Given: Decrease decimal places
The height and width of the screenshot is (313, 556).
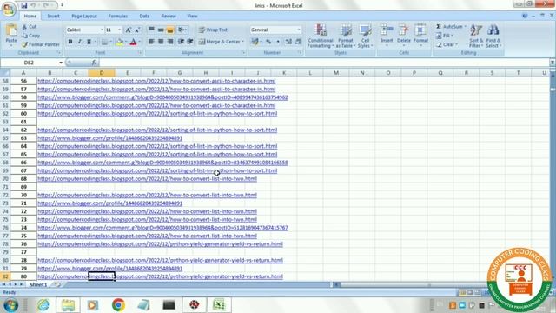Looking at the screenshot, I should pyautogui.click(x=298, y=42).
